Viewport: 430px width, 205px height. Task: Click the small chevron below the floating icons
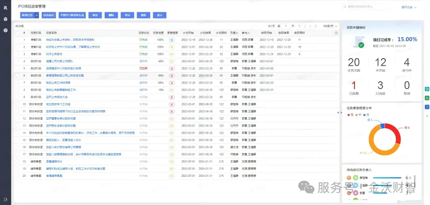click(427, 116)
